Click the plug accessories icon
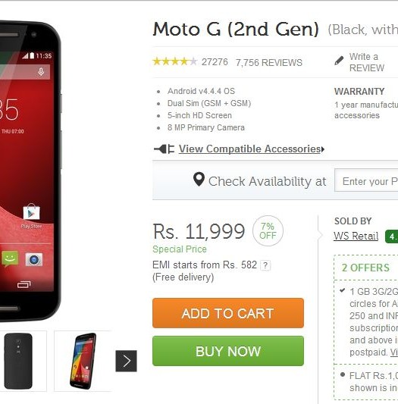Screen dimensions: 398x404 [x=165, y=149]
